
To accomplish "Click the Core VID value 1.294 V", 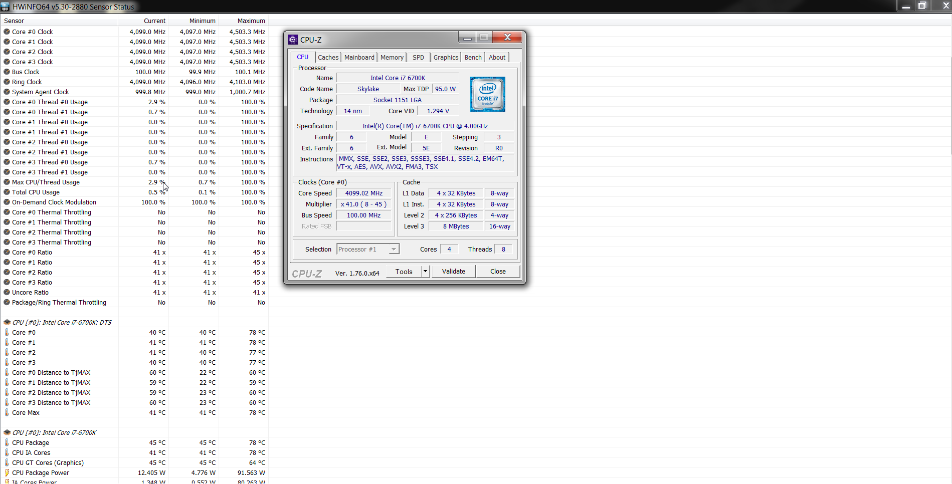I will click(438, 111).
